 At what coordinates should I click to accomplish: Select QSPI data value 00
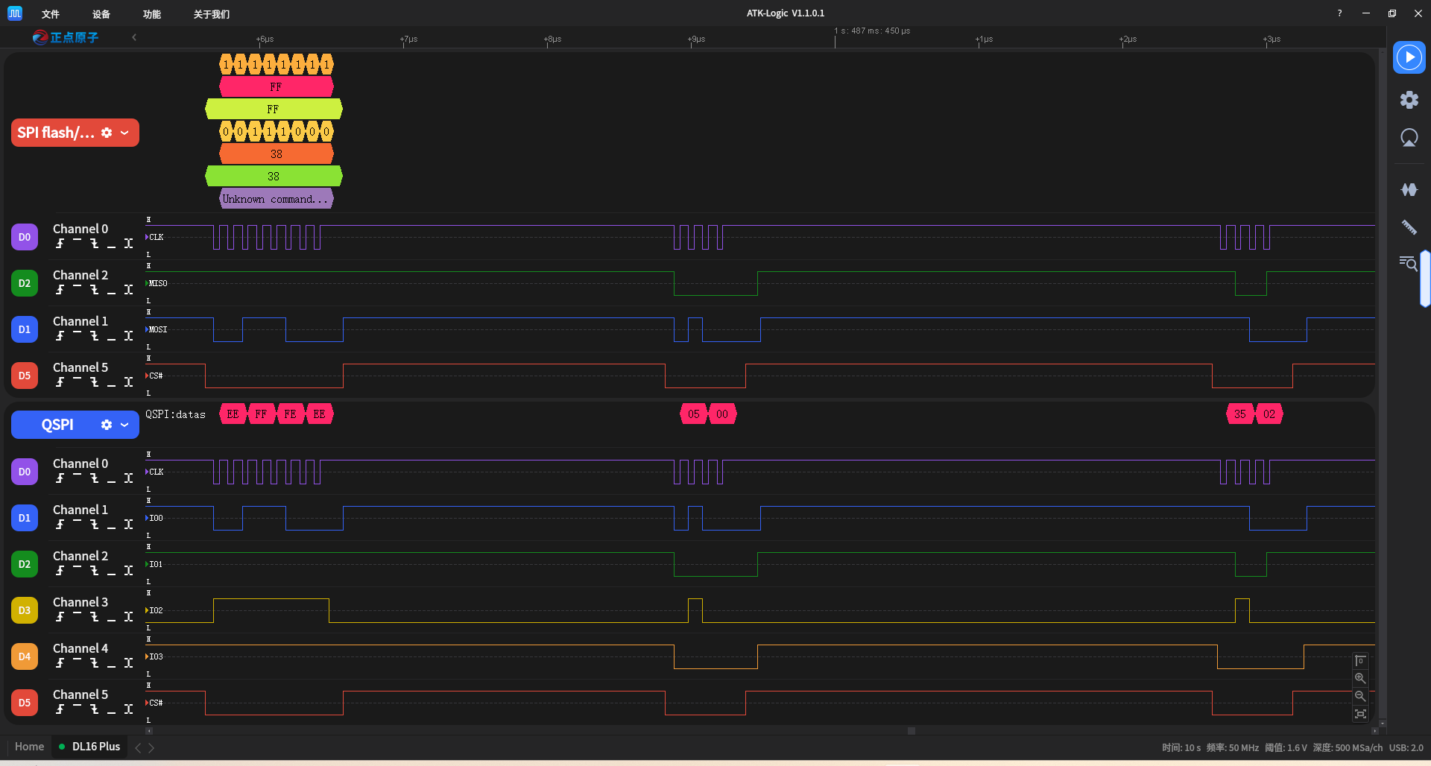click(722, 414)
